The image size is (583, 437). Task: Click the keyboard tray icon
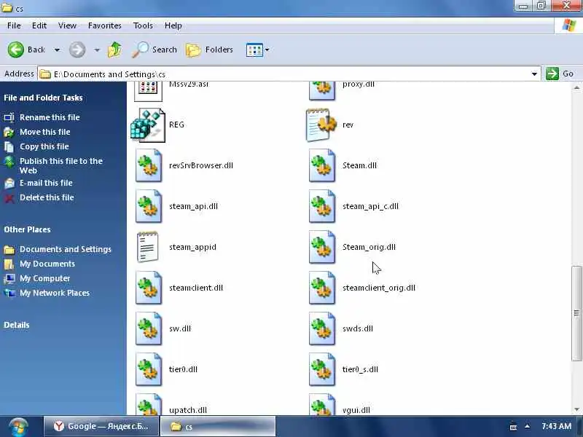coord(513,427)
